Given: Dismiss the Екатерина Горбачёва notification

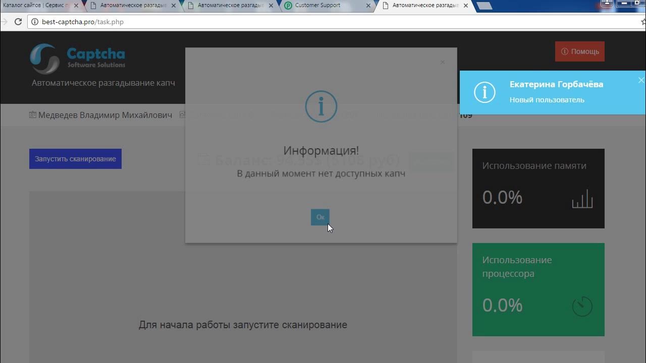Looking at the screenshot, I should (x=641, y=80).
